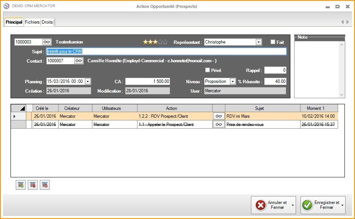Open the Planning date picker dropdown
The height and width of the screenshot is (219, 355).
[x=88, y=81]
